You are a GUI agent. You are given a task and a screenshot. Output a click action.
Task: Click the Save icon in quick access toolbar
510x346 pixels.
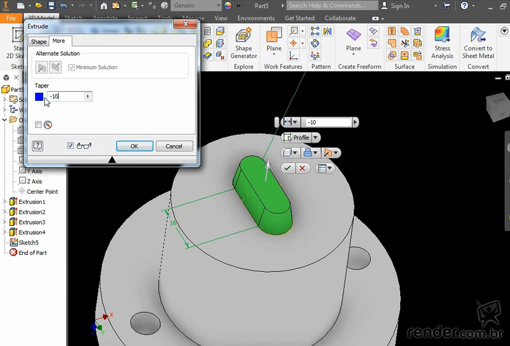click(51, 5)
